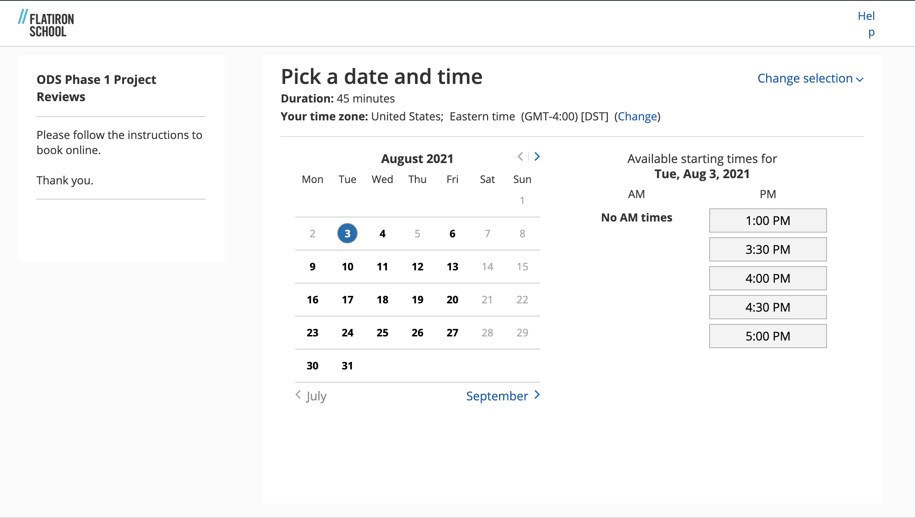
Task: Select the 4:00 PM time slot
Action: pyautogui.click(x=768, y=278)
